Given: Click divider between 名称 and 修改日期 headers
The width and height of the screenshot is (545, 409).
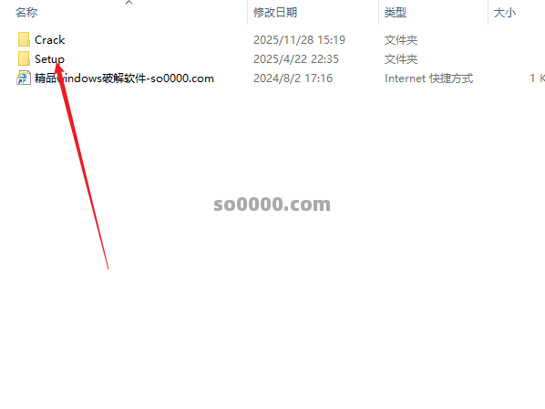Looking at the screenshot, I should click(248, 13).
